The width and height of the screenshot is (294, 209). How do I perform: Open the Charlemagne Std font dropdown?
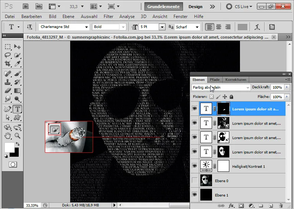(86, 27)
